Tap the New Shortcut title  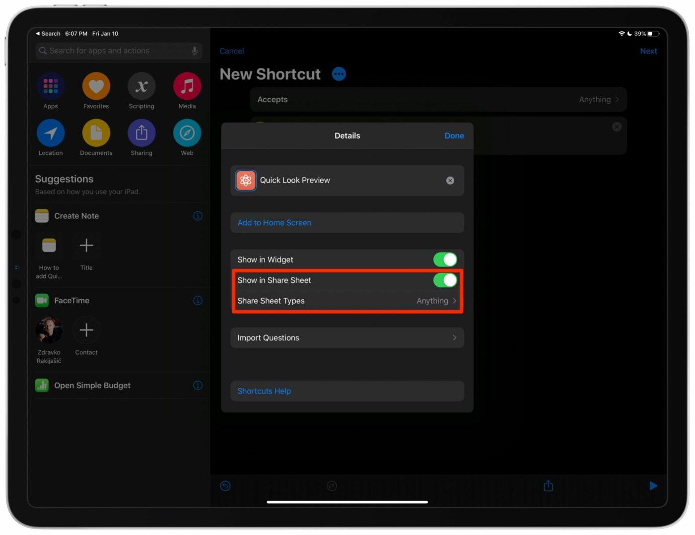[x=270, y=74]
